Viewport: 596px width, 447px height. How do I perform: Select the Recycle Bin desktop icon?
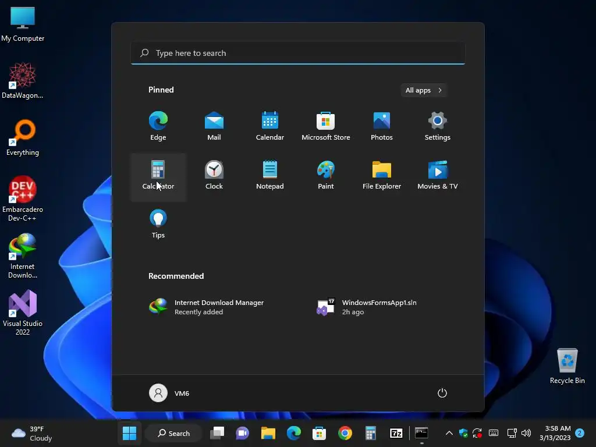pyautogui.click(x=567, y=366)
